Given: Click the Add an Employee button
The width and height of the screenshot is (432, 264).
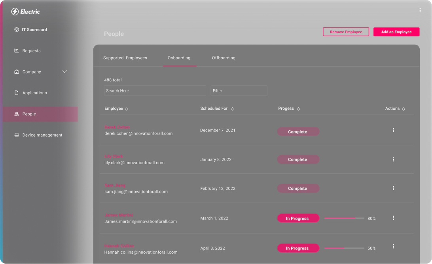Looking at the screenshot, I should 396,32.
